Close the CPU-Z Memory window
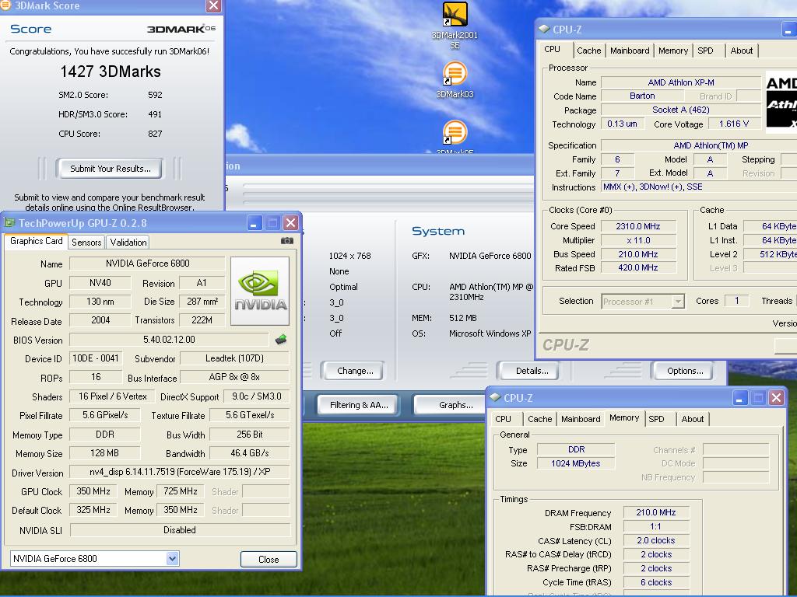This screenshot has width=797, height=597. click(x=776, y=397)
